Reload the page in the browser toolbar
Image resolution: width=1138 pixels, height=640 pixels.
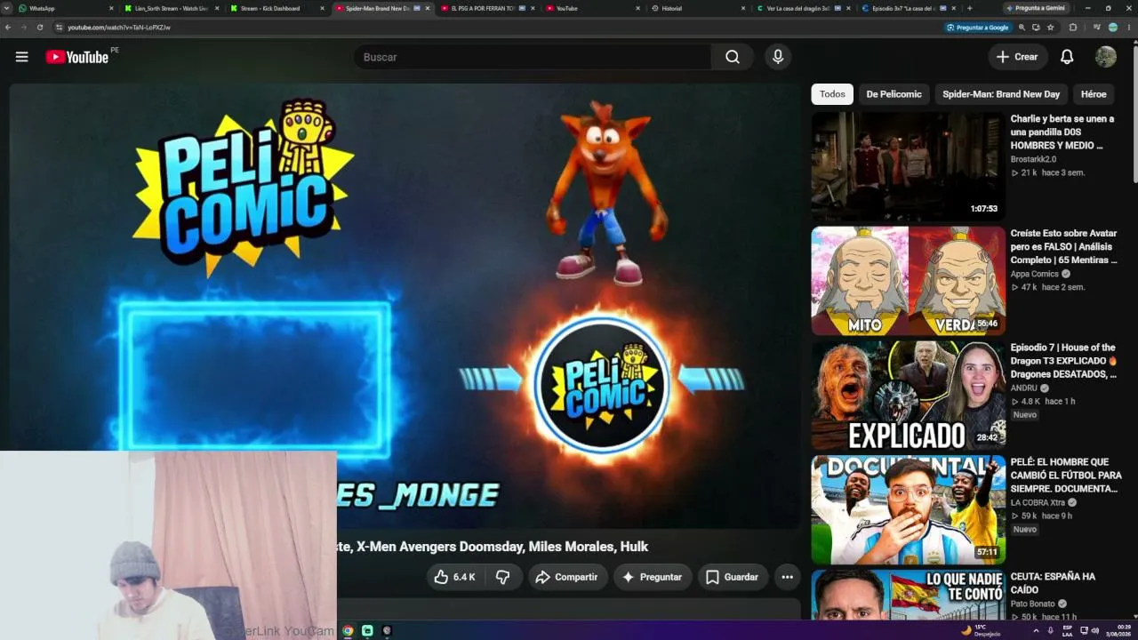40,28
